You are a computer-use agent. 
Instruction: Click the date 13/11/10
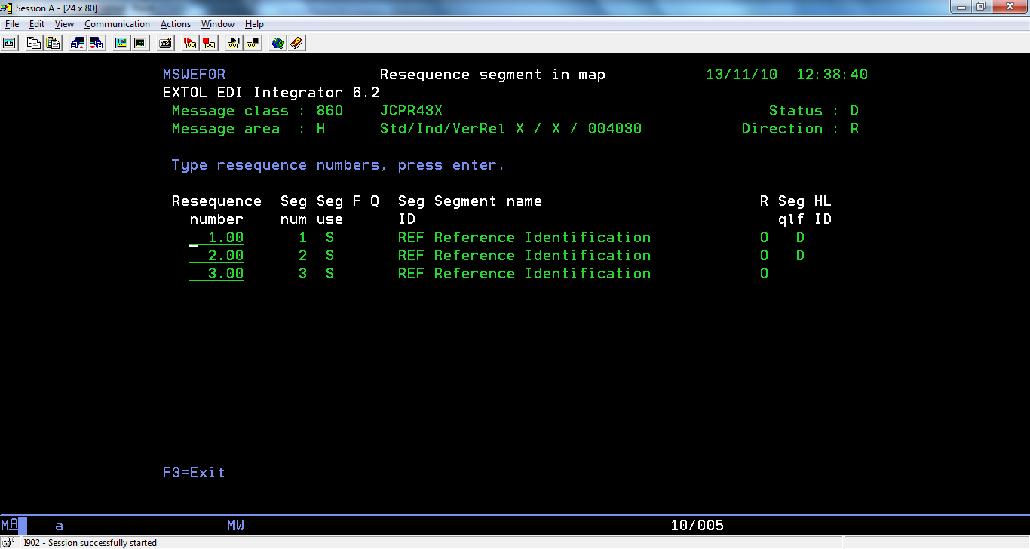point(742,75)
